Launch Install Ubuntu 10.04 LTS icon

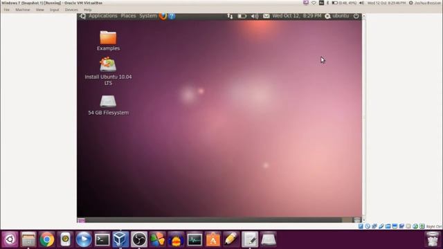108,71
